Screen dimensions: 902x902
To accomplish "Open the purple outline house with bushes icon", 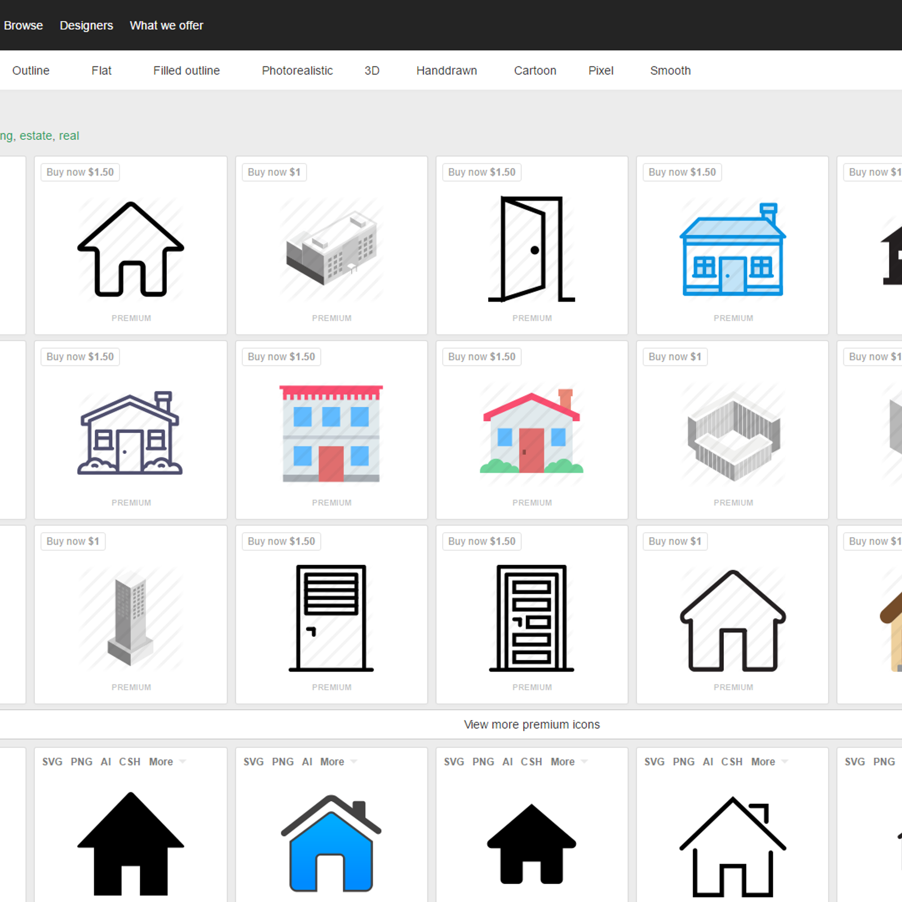I will pos(130,433).
